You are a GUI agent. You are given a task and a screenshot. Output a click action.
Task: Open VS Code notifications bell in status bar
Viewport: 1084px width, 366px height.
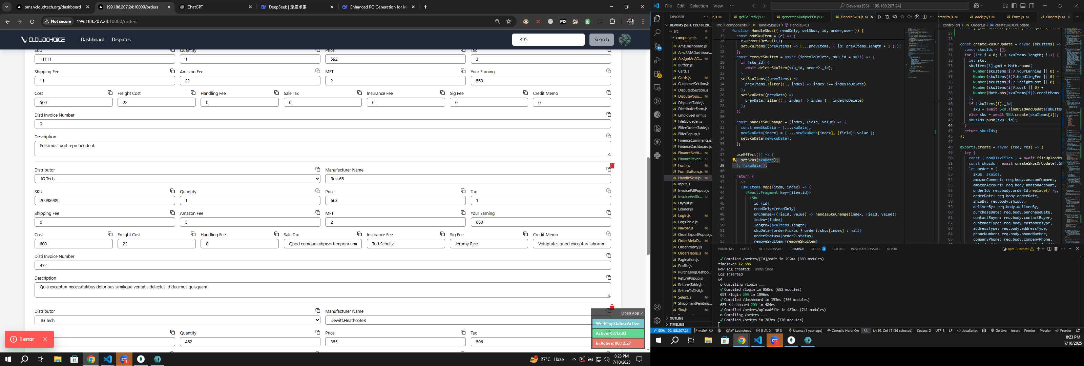pos(1078,331)
